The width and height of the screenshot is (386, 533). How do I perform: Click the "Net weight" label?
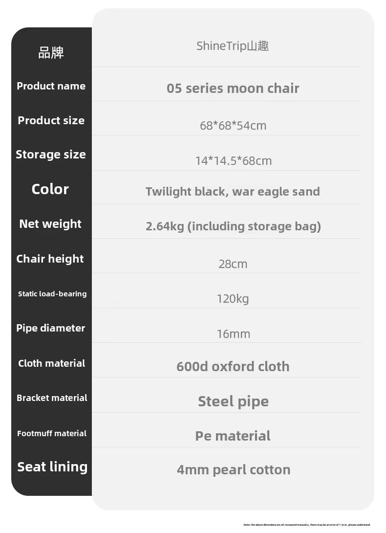(x=50, y=224)
